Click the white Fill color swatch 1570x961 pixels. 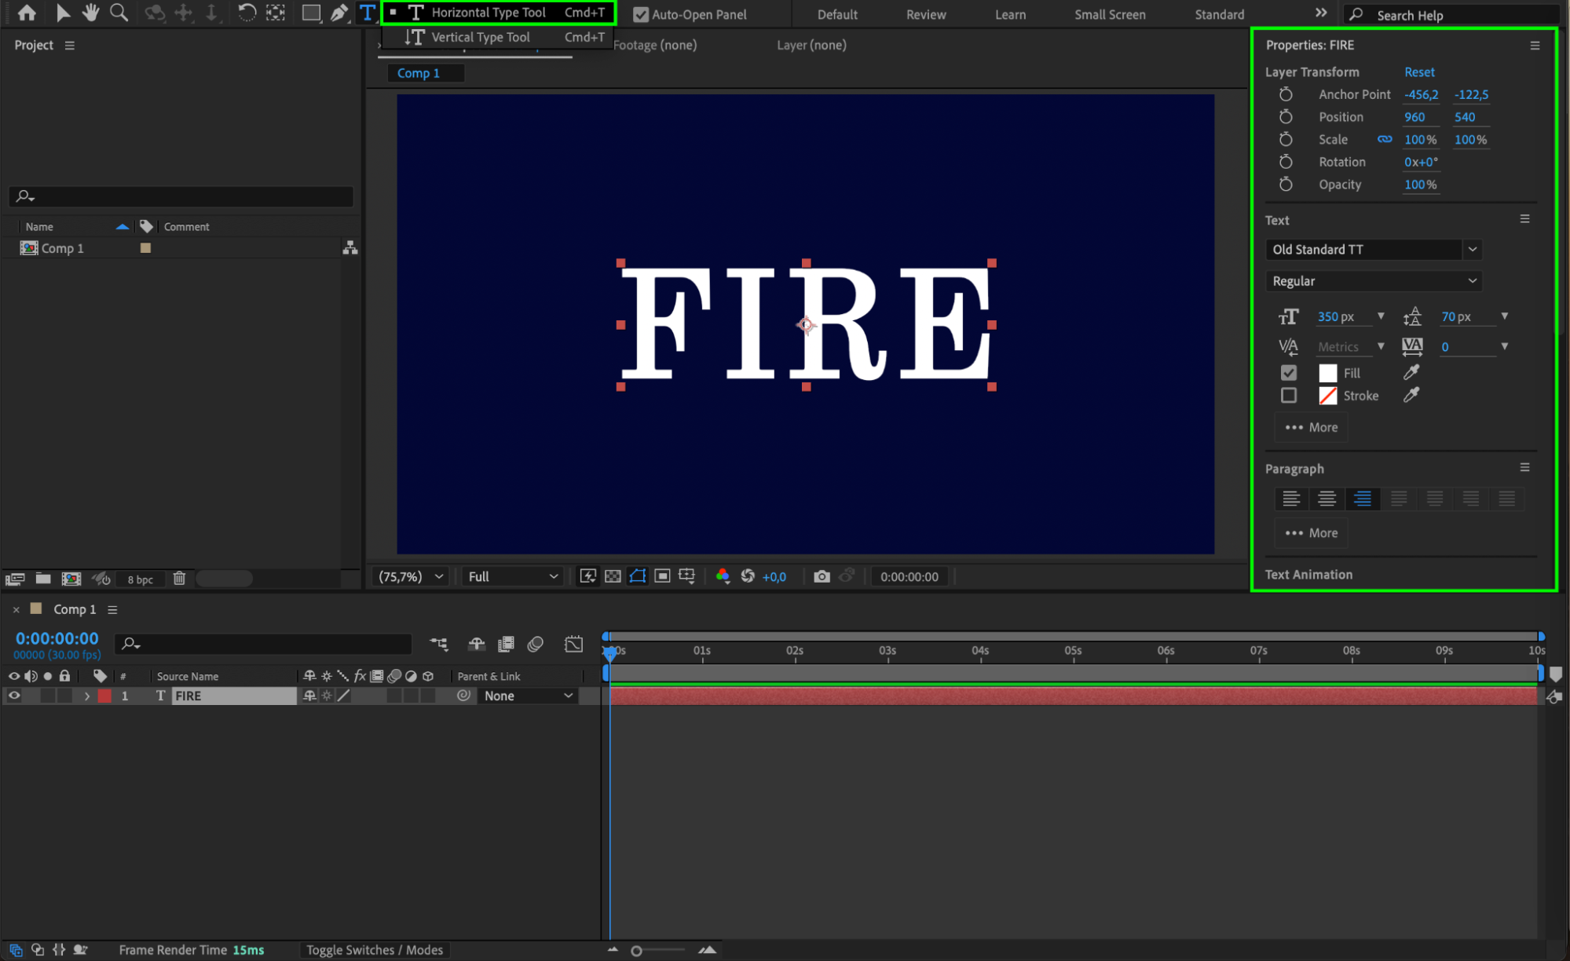click(x=1327, y=373)
